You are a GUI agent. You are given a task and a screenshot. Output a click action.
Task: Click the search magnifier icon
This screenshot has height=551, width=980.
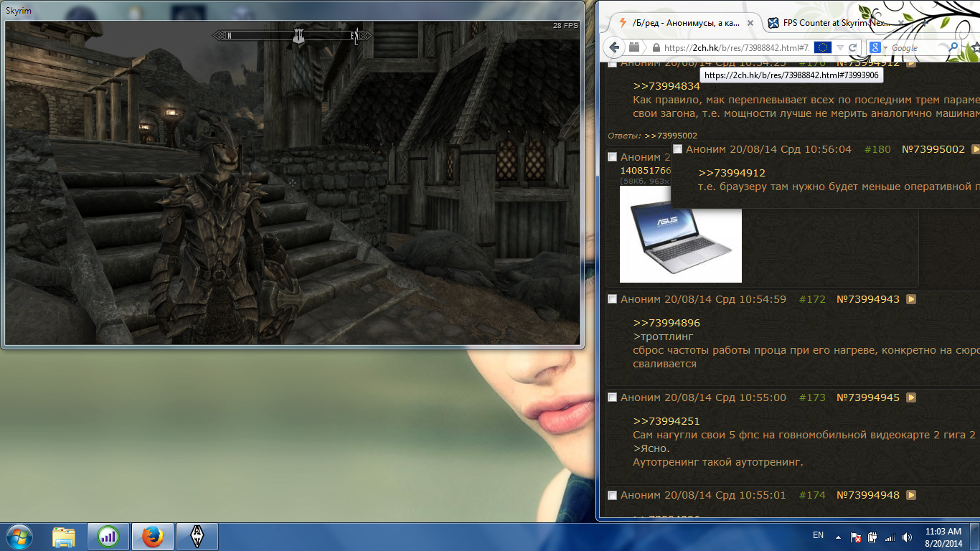coord(953,47)
